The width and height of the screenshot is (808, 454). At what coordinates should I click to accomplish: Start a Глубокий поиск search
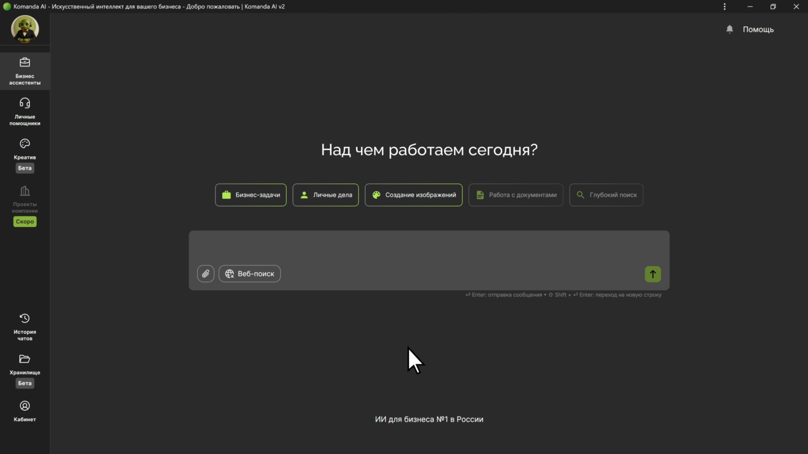(606, 195)
